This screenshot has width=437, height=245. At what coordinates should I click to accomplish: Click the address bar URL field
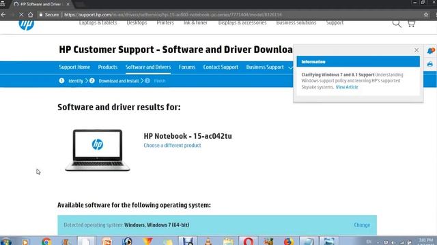(x=173, y=14)
